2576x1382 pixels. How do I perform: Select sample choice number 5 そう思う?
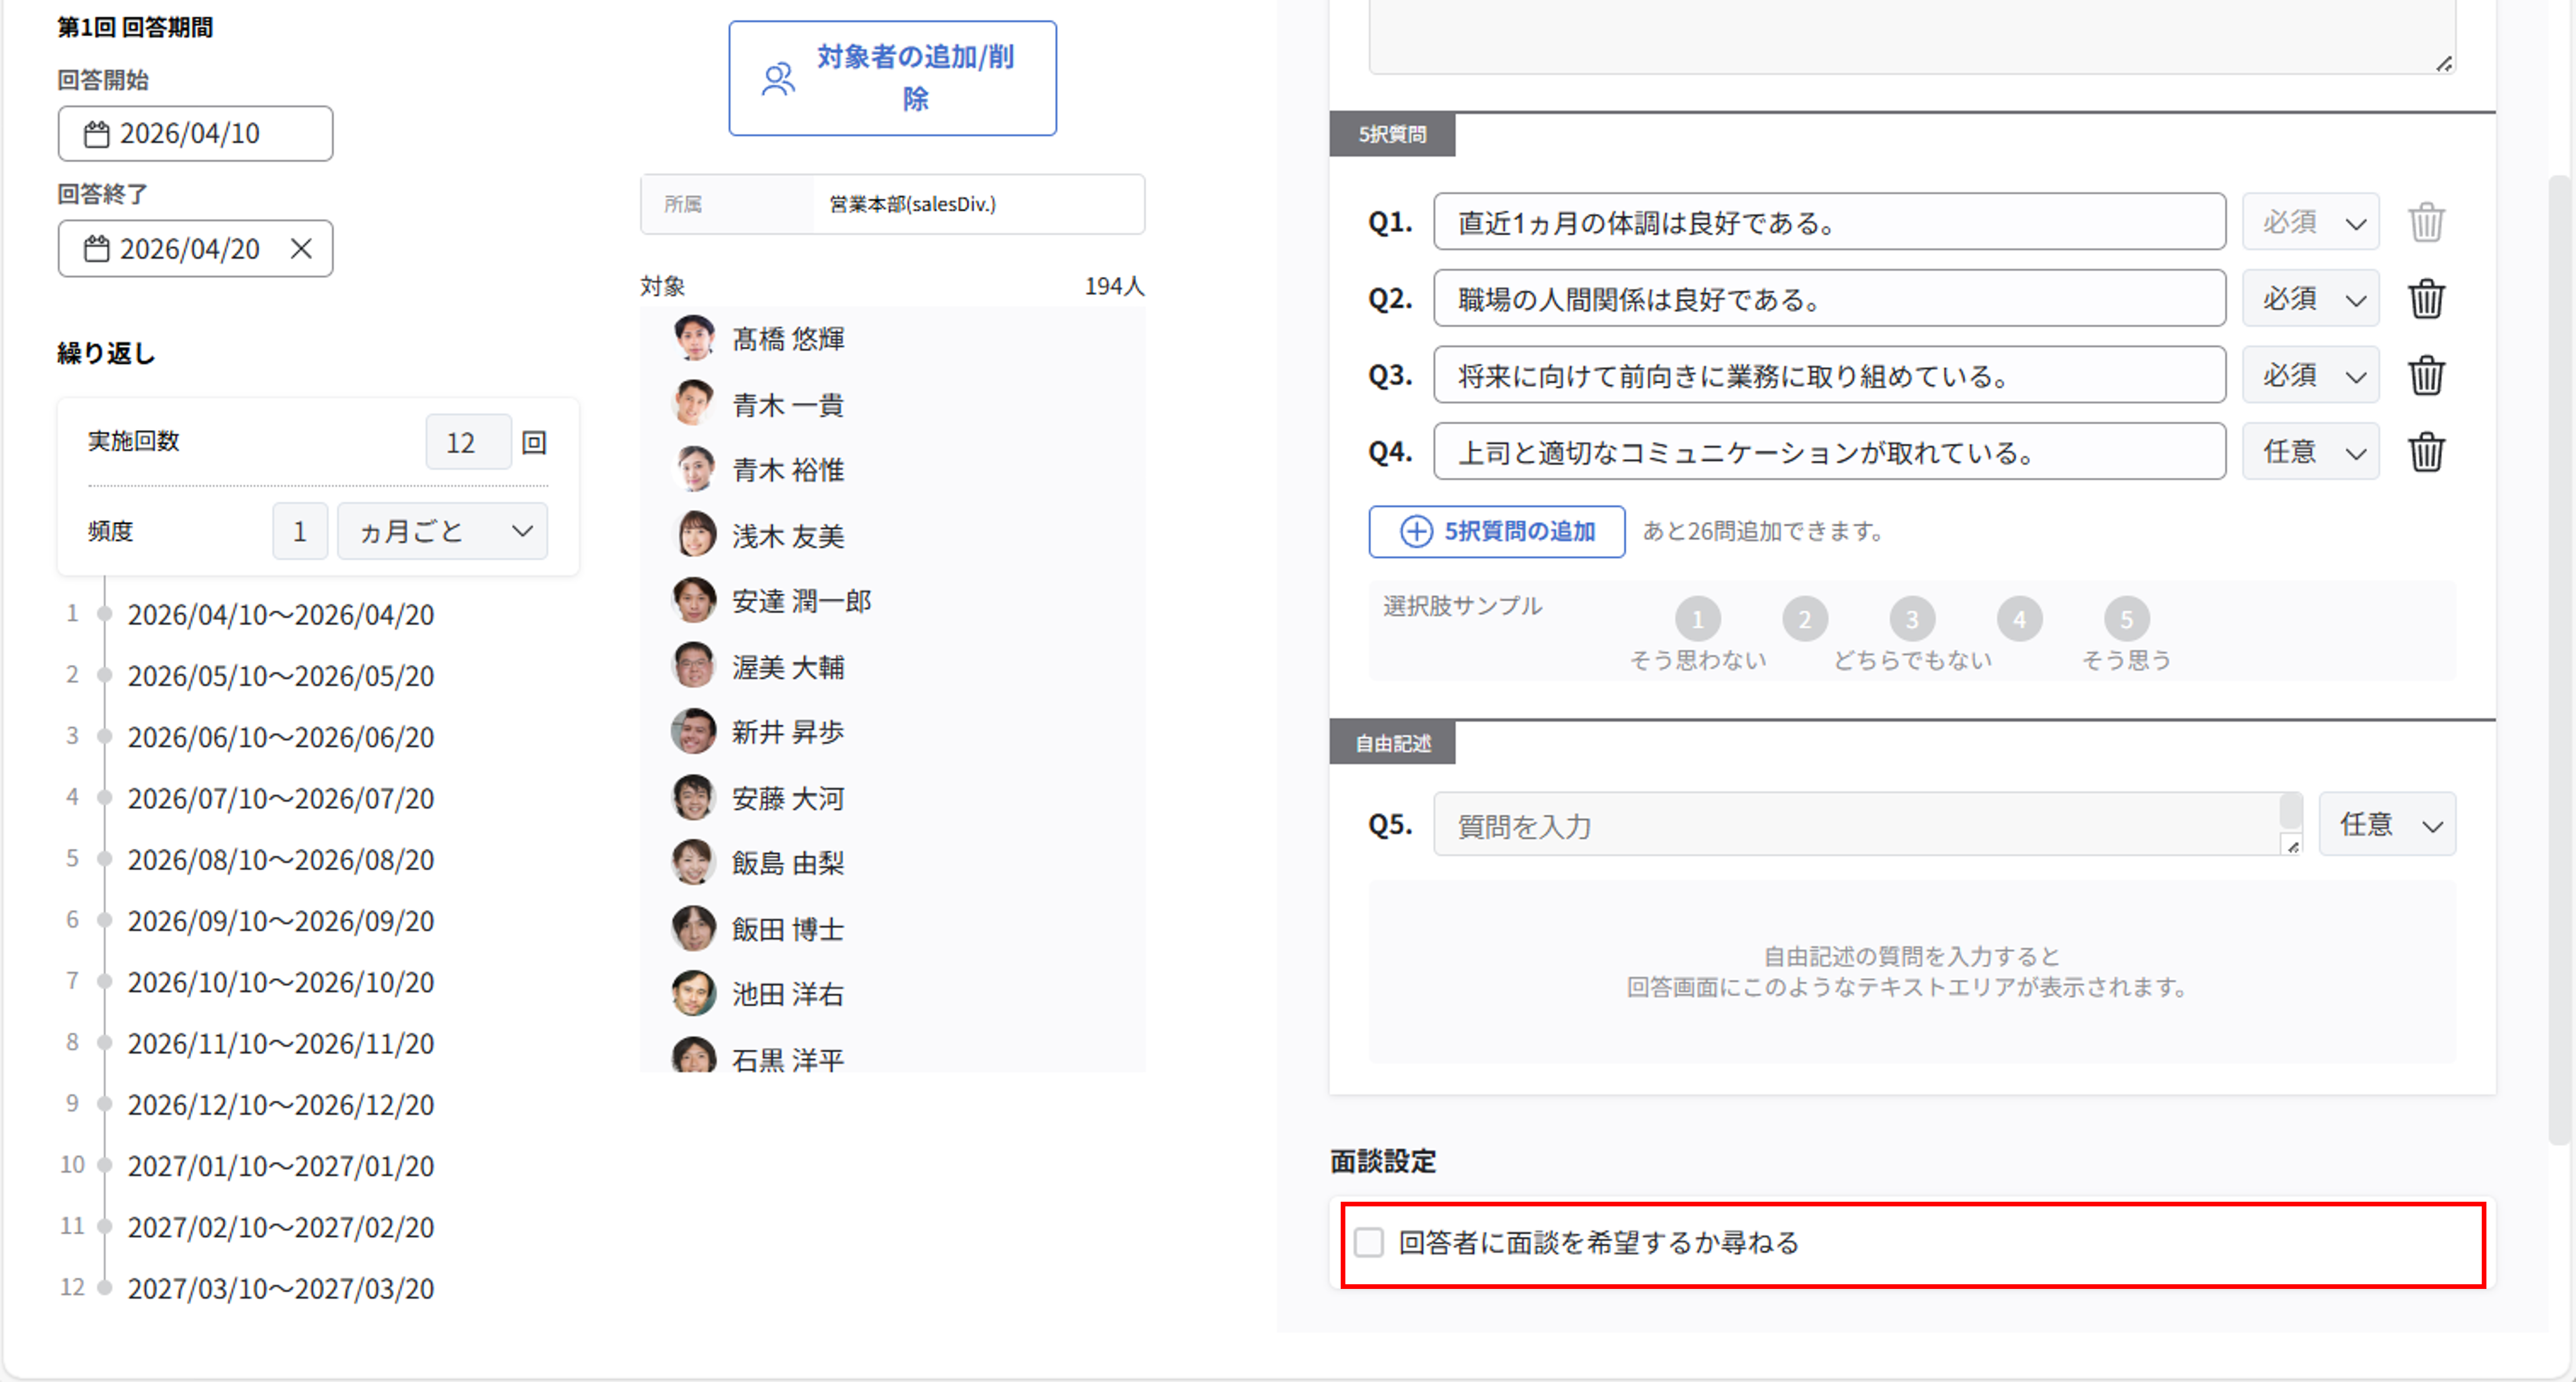(x=2126, y=620)
